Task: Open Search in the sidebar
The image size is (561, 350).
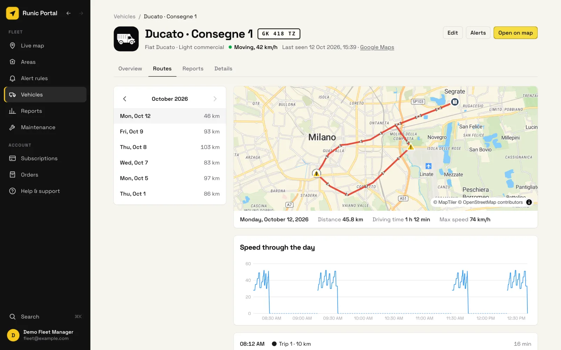Action: click(45, 317)
